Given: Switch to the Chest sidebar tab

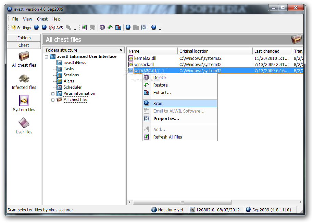Looking at the screenshot, I should (x=24, y=45).
